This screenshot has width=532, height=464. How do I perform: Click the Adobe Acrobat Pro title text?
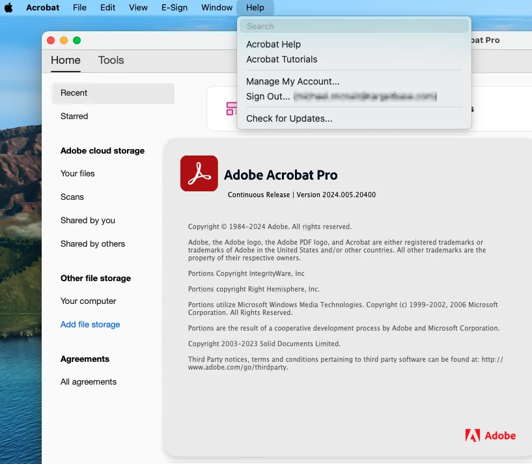pos(281,175)
